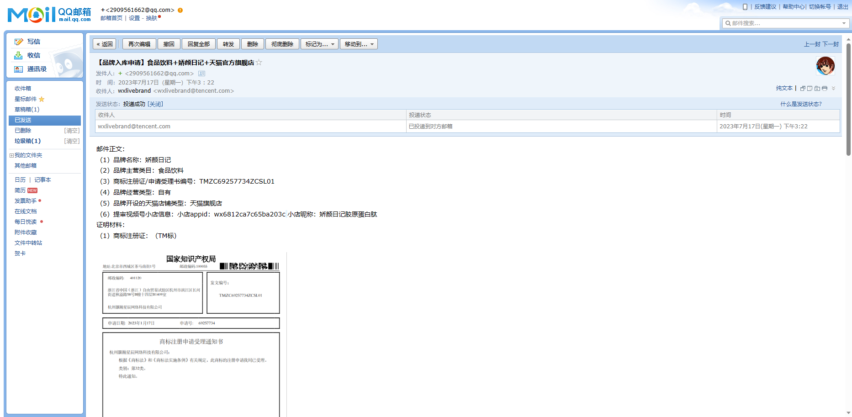
Task: Empty 垃圾箱 via its 清空 link
Action: (72, 141)
